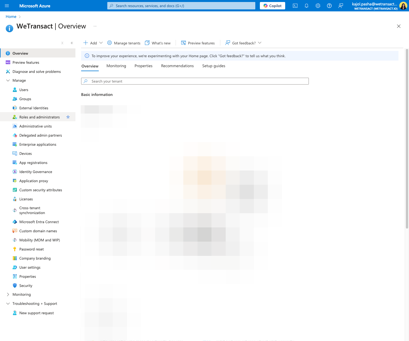This screenshot has width=409, height=341.
Task: Switch to the Setup guides tab
Action: coord(214,66)
